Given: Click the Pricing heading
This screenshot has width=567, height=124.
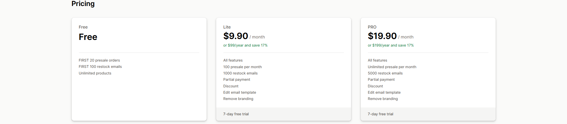Looking at the screenshot, I should 83,4.
